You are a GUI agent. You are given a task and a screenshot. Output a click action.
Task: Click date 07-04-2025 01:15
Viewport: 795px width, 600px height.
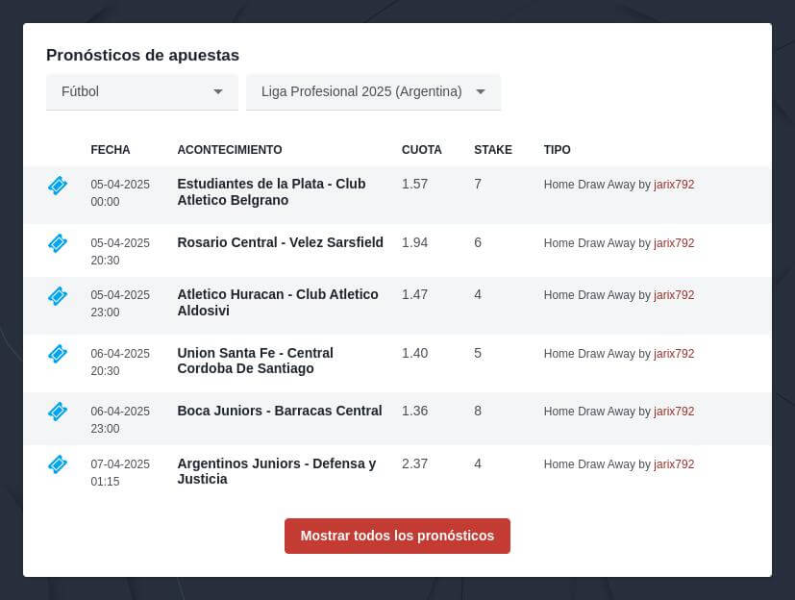120,473
